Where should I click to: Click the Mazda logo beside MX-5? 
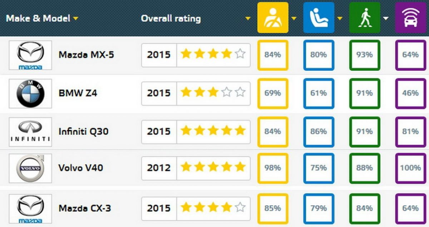click(30, 55)
